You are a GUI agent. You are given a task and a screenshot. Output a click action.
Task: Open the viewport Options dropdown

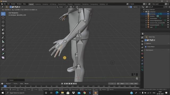pos(136,7)
